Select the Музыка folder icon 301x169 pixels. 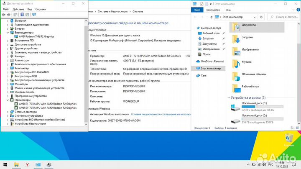(236, 64)
